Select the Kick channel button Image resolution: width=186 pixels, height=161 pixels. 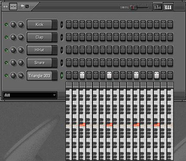[x=39, y=24]
